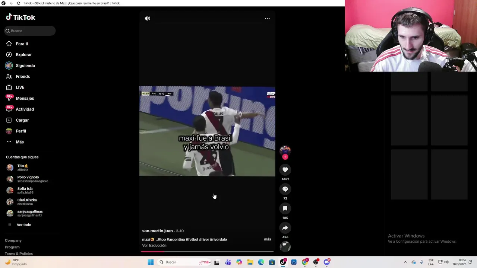Click the #riverdale hashtag
Image resolution: width=477 pixels, height=268 pixels.
[218, 239]
